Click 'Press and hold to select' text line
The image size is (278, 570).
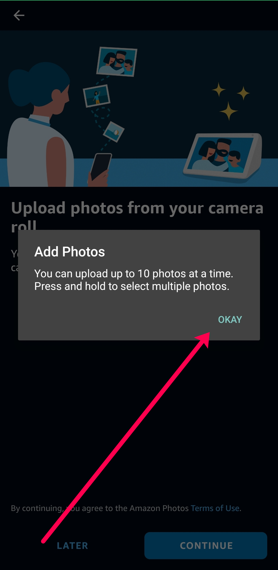[x=132, y=286]
